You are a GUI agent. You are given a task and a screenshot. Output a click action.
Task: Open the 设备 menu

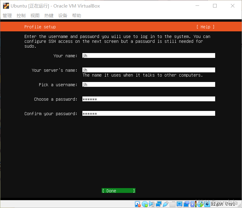pyautogui.click(x=63, y=16)
